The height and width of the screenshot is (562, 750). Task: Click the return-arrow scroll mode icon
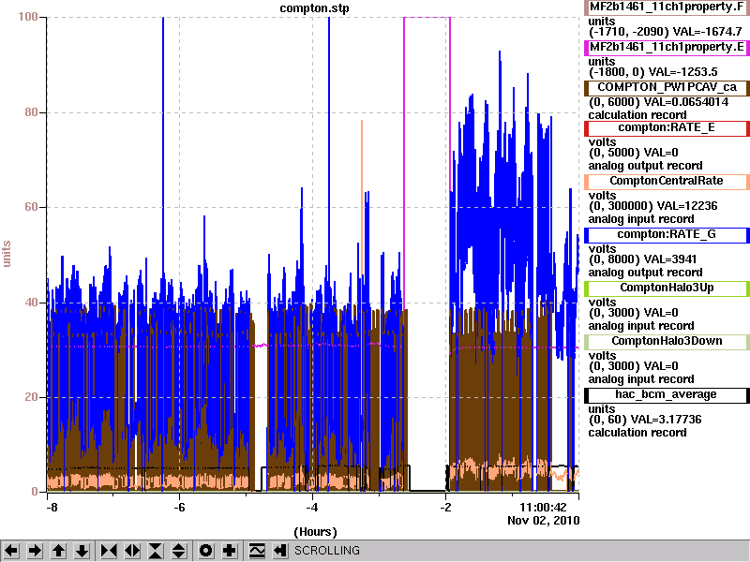[279, 551]
